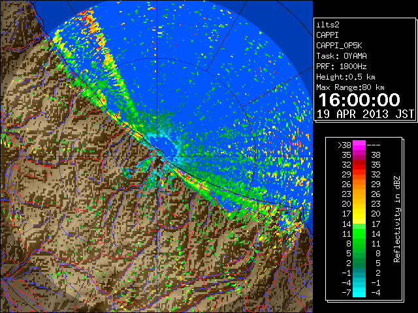Click the '-7' legend value
Viewport: 418px width, 313px height.
[x=347, y=293]
